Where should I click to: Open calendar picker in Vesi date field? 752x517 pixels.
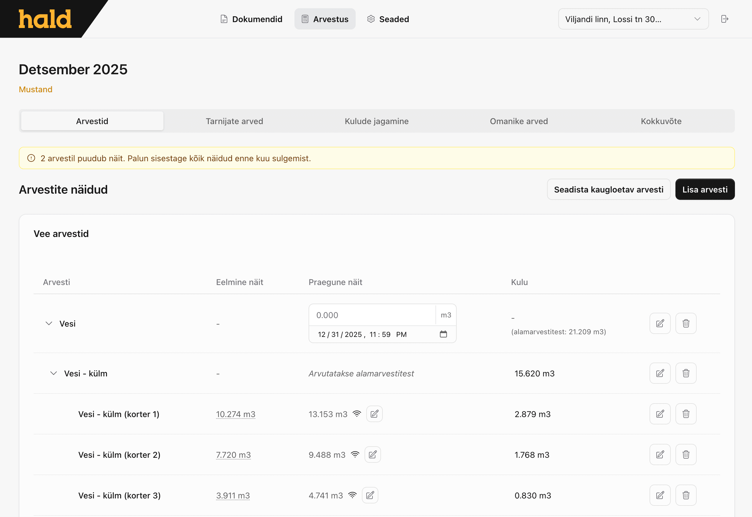443,334
